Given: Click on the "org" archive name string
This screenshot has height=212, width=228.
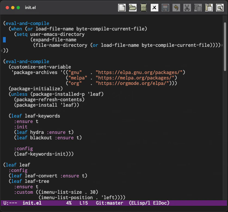Looking at the screenshot, I should (75, 83).
